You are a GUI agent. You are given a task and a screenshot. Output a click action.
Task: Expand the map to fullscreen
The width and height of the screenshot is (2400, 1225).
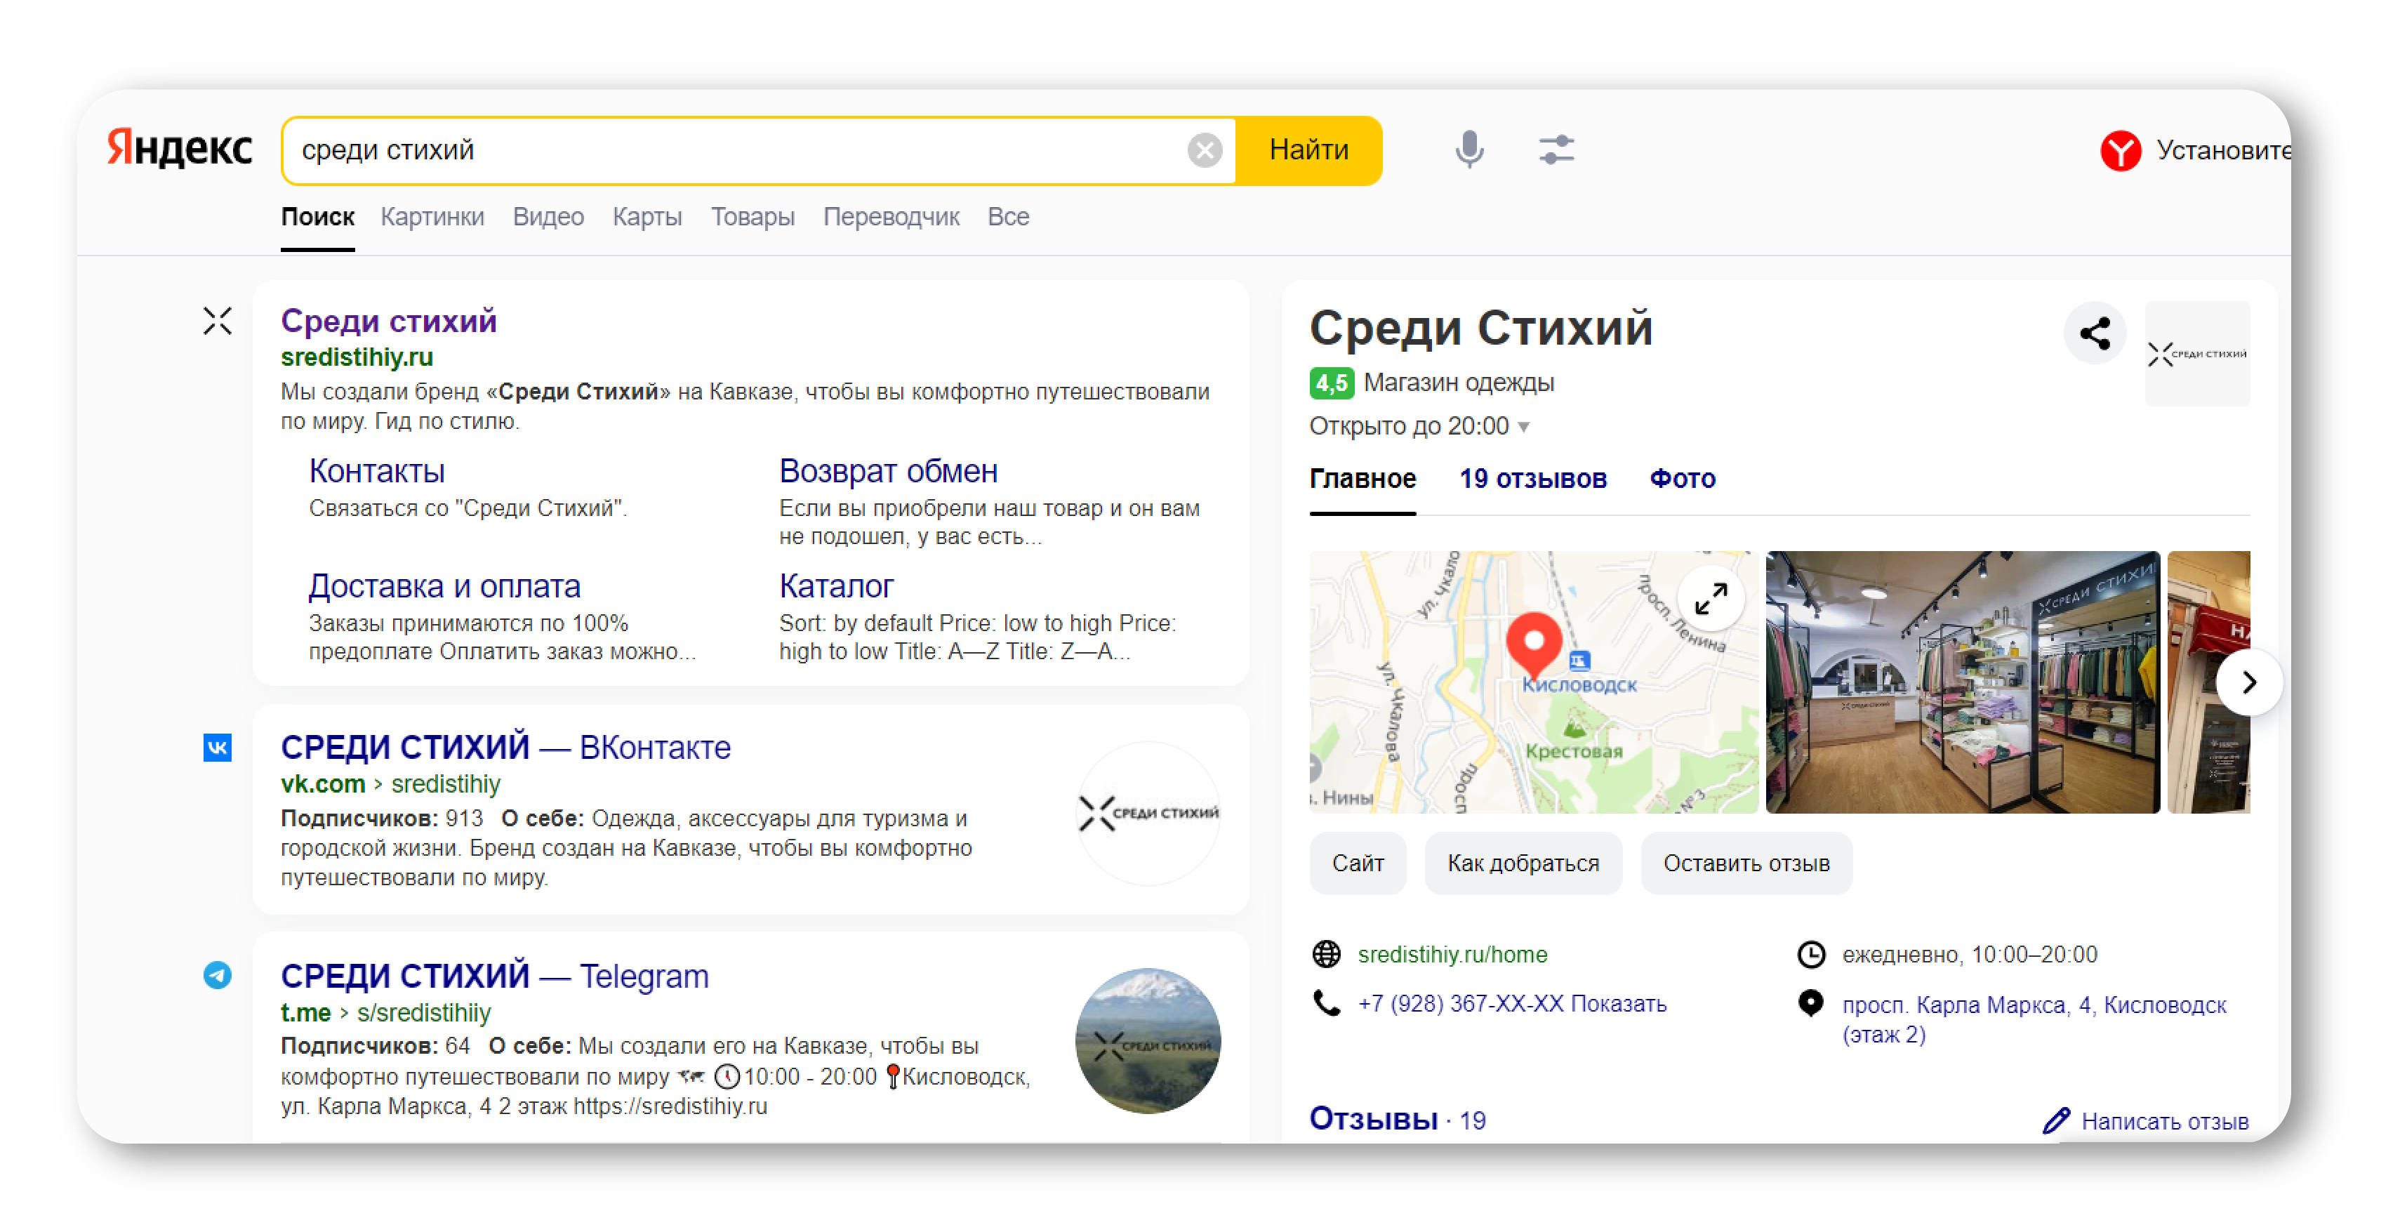[1710, 598]
